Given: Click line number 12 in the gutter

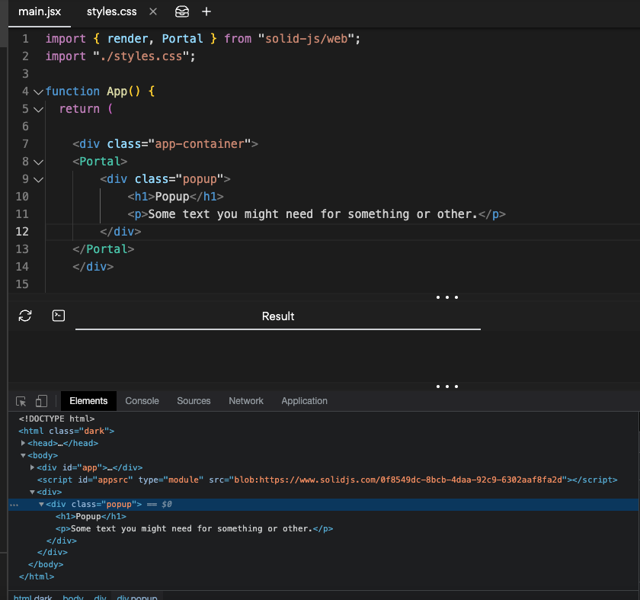Looking at the screenshot, I should point(22,232).
